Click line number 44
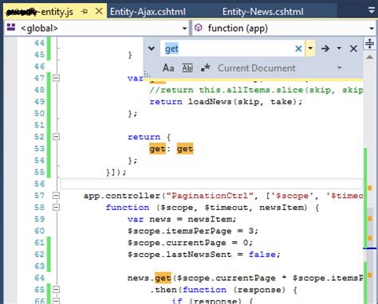The height and width of the screenshot is (304, 378). [39, 43]
